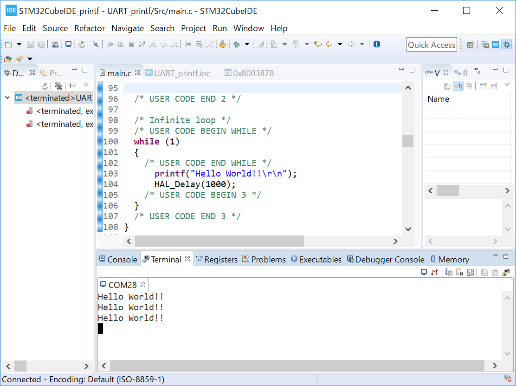Open the File menu

(10, 28)
